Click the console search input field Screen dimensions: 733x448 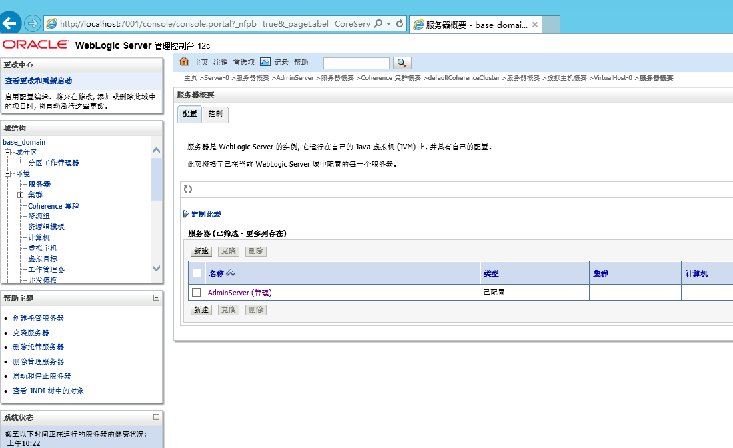tap(356, 63)
